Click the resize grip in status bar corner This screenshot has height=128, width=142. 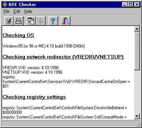[x=138, y=124]
